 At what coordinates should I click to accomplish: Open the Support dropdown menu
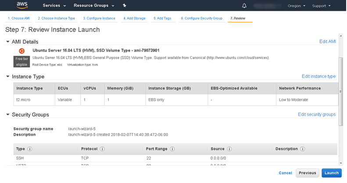(x=321, y=6)
